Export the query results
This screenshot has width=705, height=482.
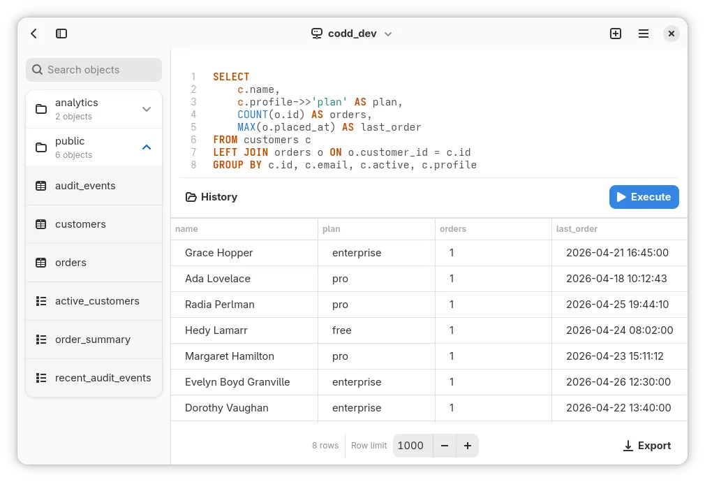647,446
